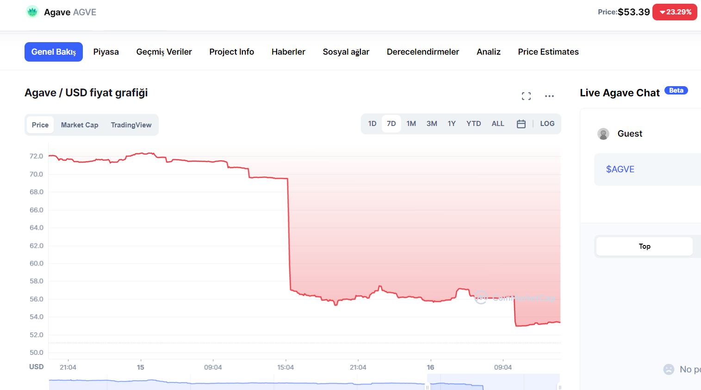The height and width of the screenshot is (390, 701).
Task: Go to Geçmiş Veriler tab
Action: [164, 52]
